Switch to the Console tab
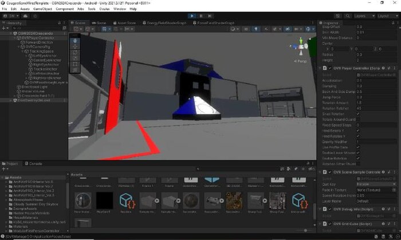Viewport: 401px width, 240px height. coord(36,163)
